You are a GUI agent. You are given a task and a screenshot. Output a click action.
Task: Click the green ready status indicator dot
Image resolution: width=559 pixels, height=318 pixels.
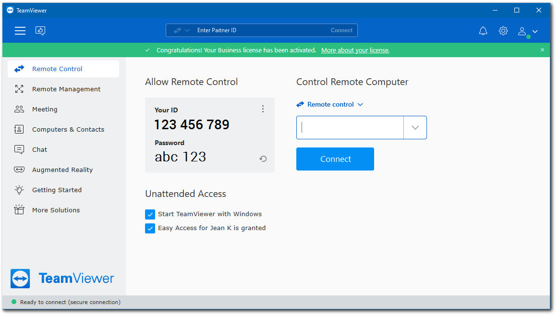(x=14, y=302)
